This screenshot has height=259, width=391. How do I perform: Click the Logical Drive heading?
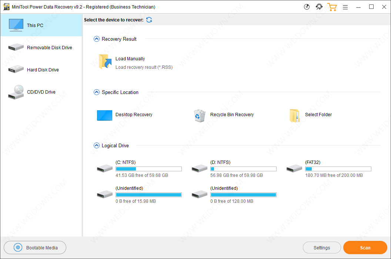[115, 145]
